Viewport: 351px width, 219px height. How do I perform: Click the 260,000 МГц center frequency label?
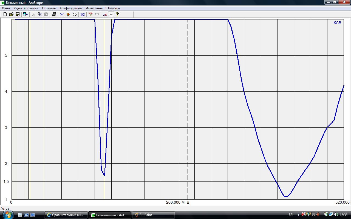178,203
